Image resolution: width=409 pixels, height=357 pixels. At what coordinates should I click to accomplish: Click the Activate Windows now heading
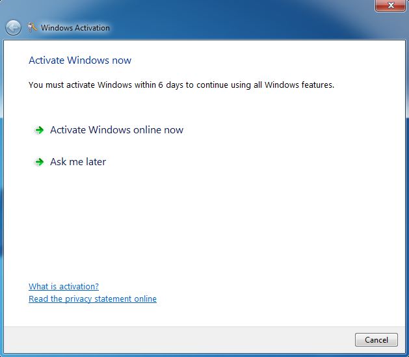[x=80, y=60]
